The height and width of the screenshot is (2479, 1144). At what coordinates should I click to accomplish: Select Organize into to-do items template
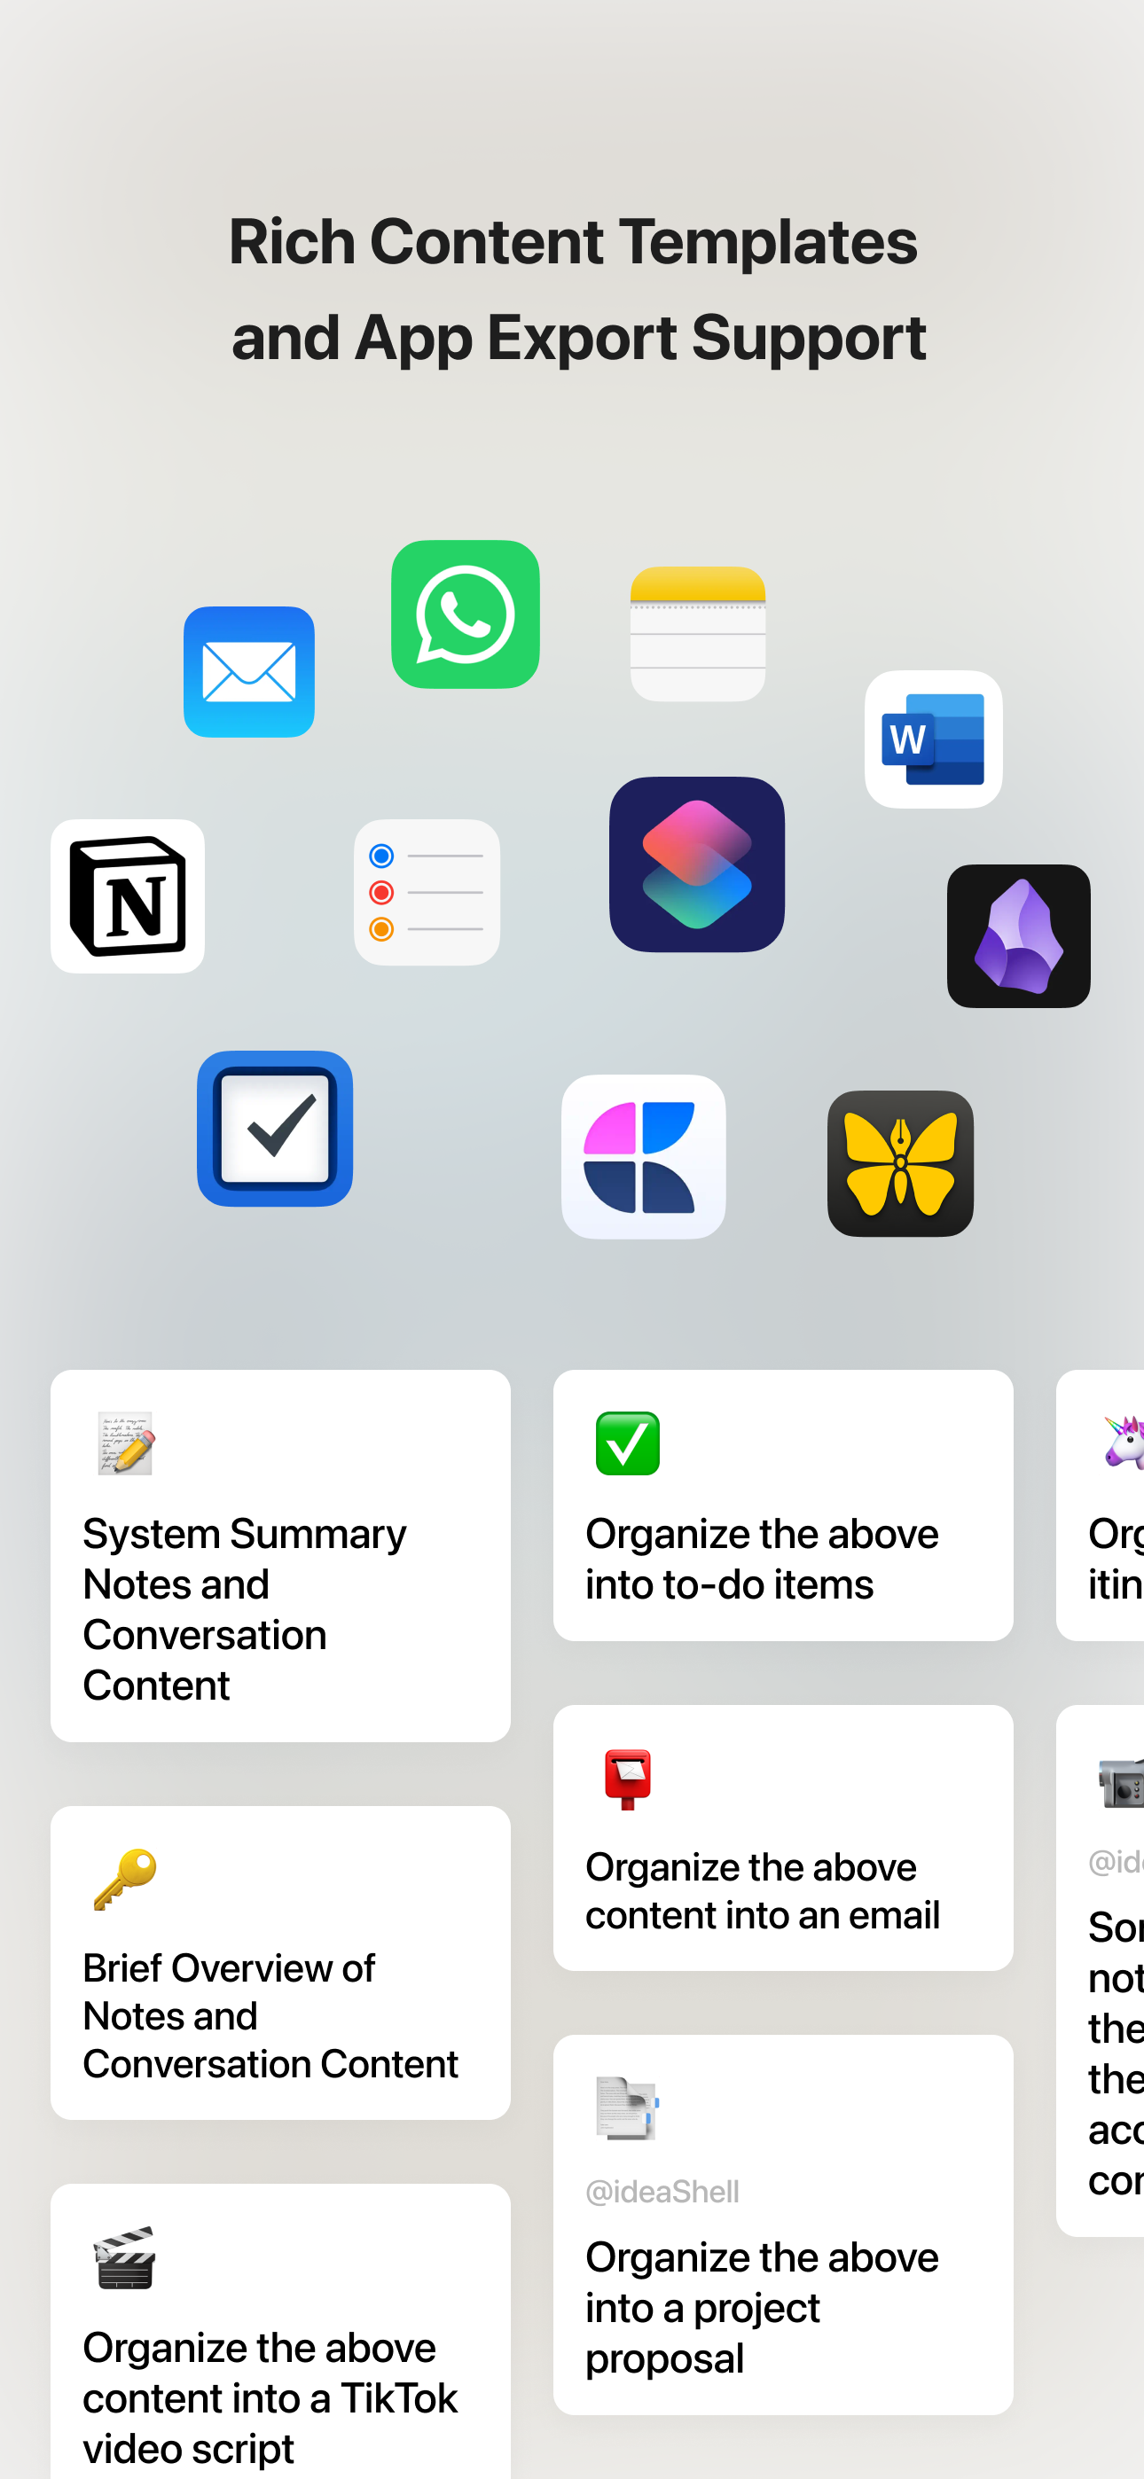(783, 1505)
